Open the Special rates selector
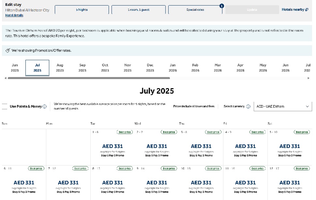 tap(195, 10)
